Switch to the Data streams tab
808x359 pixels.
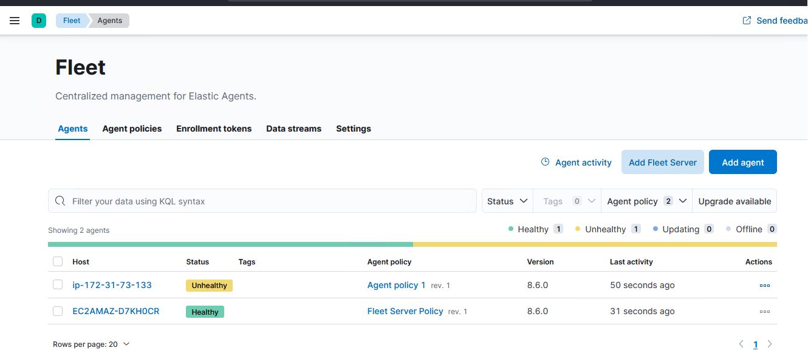pos(293,129)
